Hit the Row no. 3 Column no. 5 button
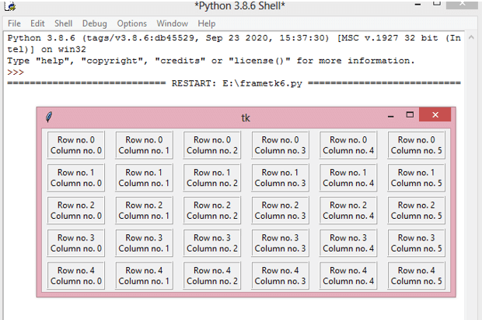Image resolution: width=482 pixels, height=320 pixels. pyautogui.click(x=416, y=243)
